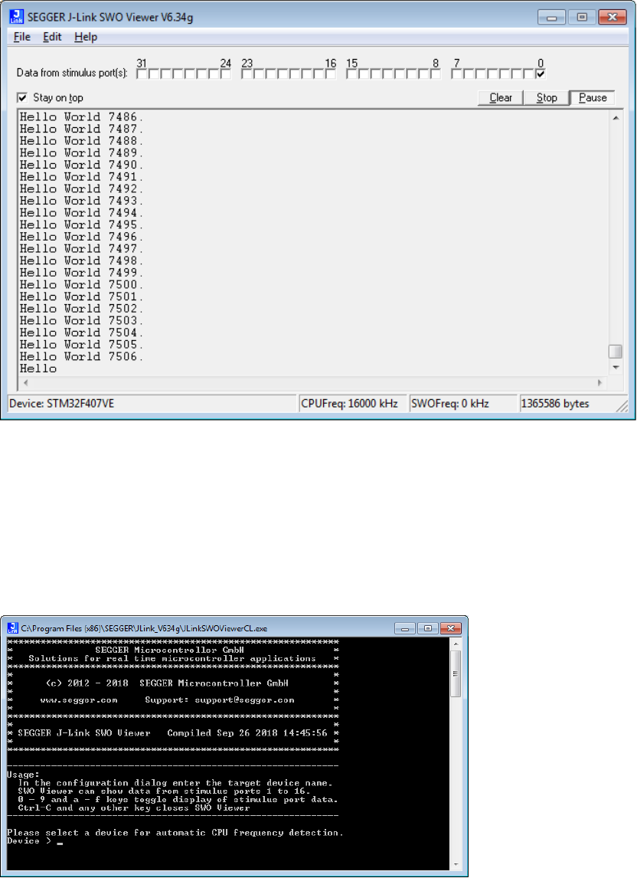
Task: Enable the stimulus port 31 checkbox
Action: 141,74
